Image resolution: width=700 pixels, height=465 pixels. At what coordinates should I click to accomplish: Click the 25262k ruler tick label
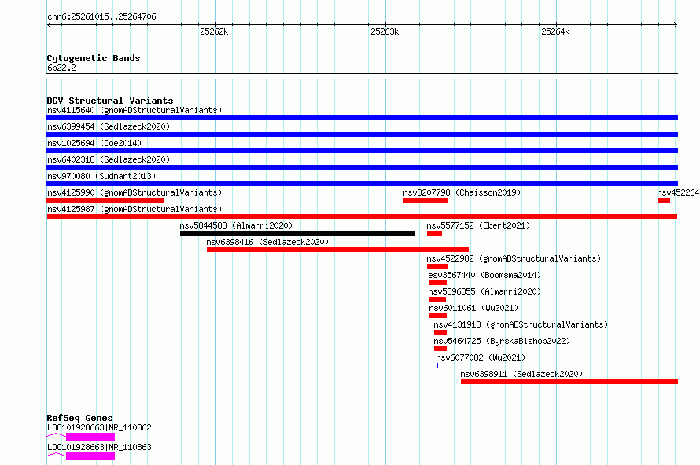point(214,31)
